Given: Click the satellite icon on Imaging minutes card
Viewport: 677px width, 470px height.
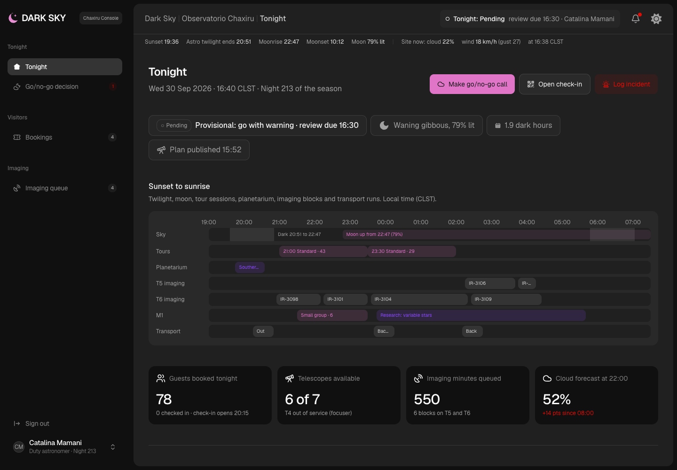Looking at the screenshot, I should pos(418,378).
